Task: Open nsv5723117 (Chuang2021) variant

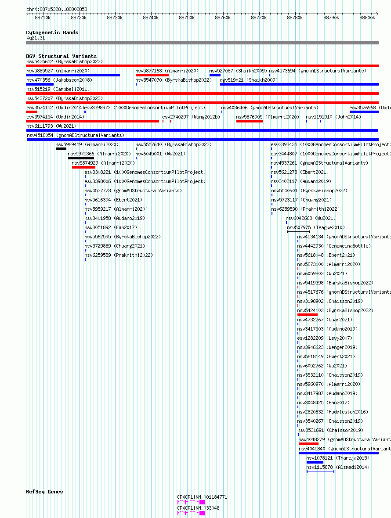Action: point(301,200)
